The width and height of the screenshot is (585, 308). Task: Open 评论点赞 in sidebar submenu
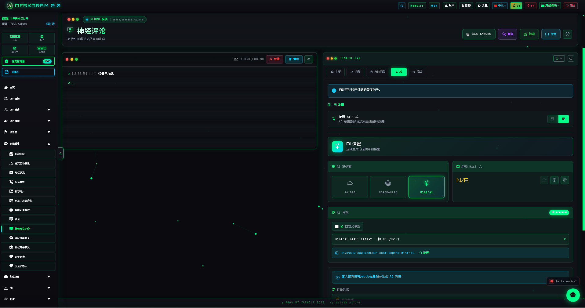tap(28, 257)
